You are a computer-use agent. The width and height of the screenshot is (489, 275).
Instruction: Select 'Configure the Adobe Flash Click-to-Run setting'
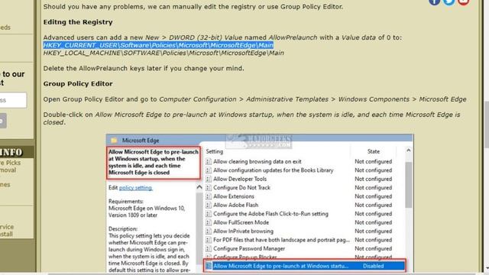coord(270,214)
